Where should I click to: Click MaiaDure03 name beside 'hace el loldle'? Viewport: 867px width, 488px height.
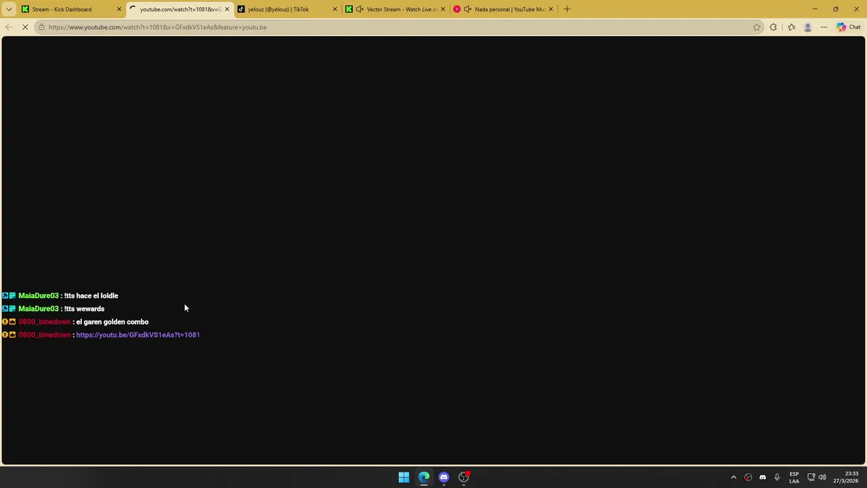tap(39, 296)
